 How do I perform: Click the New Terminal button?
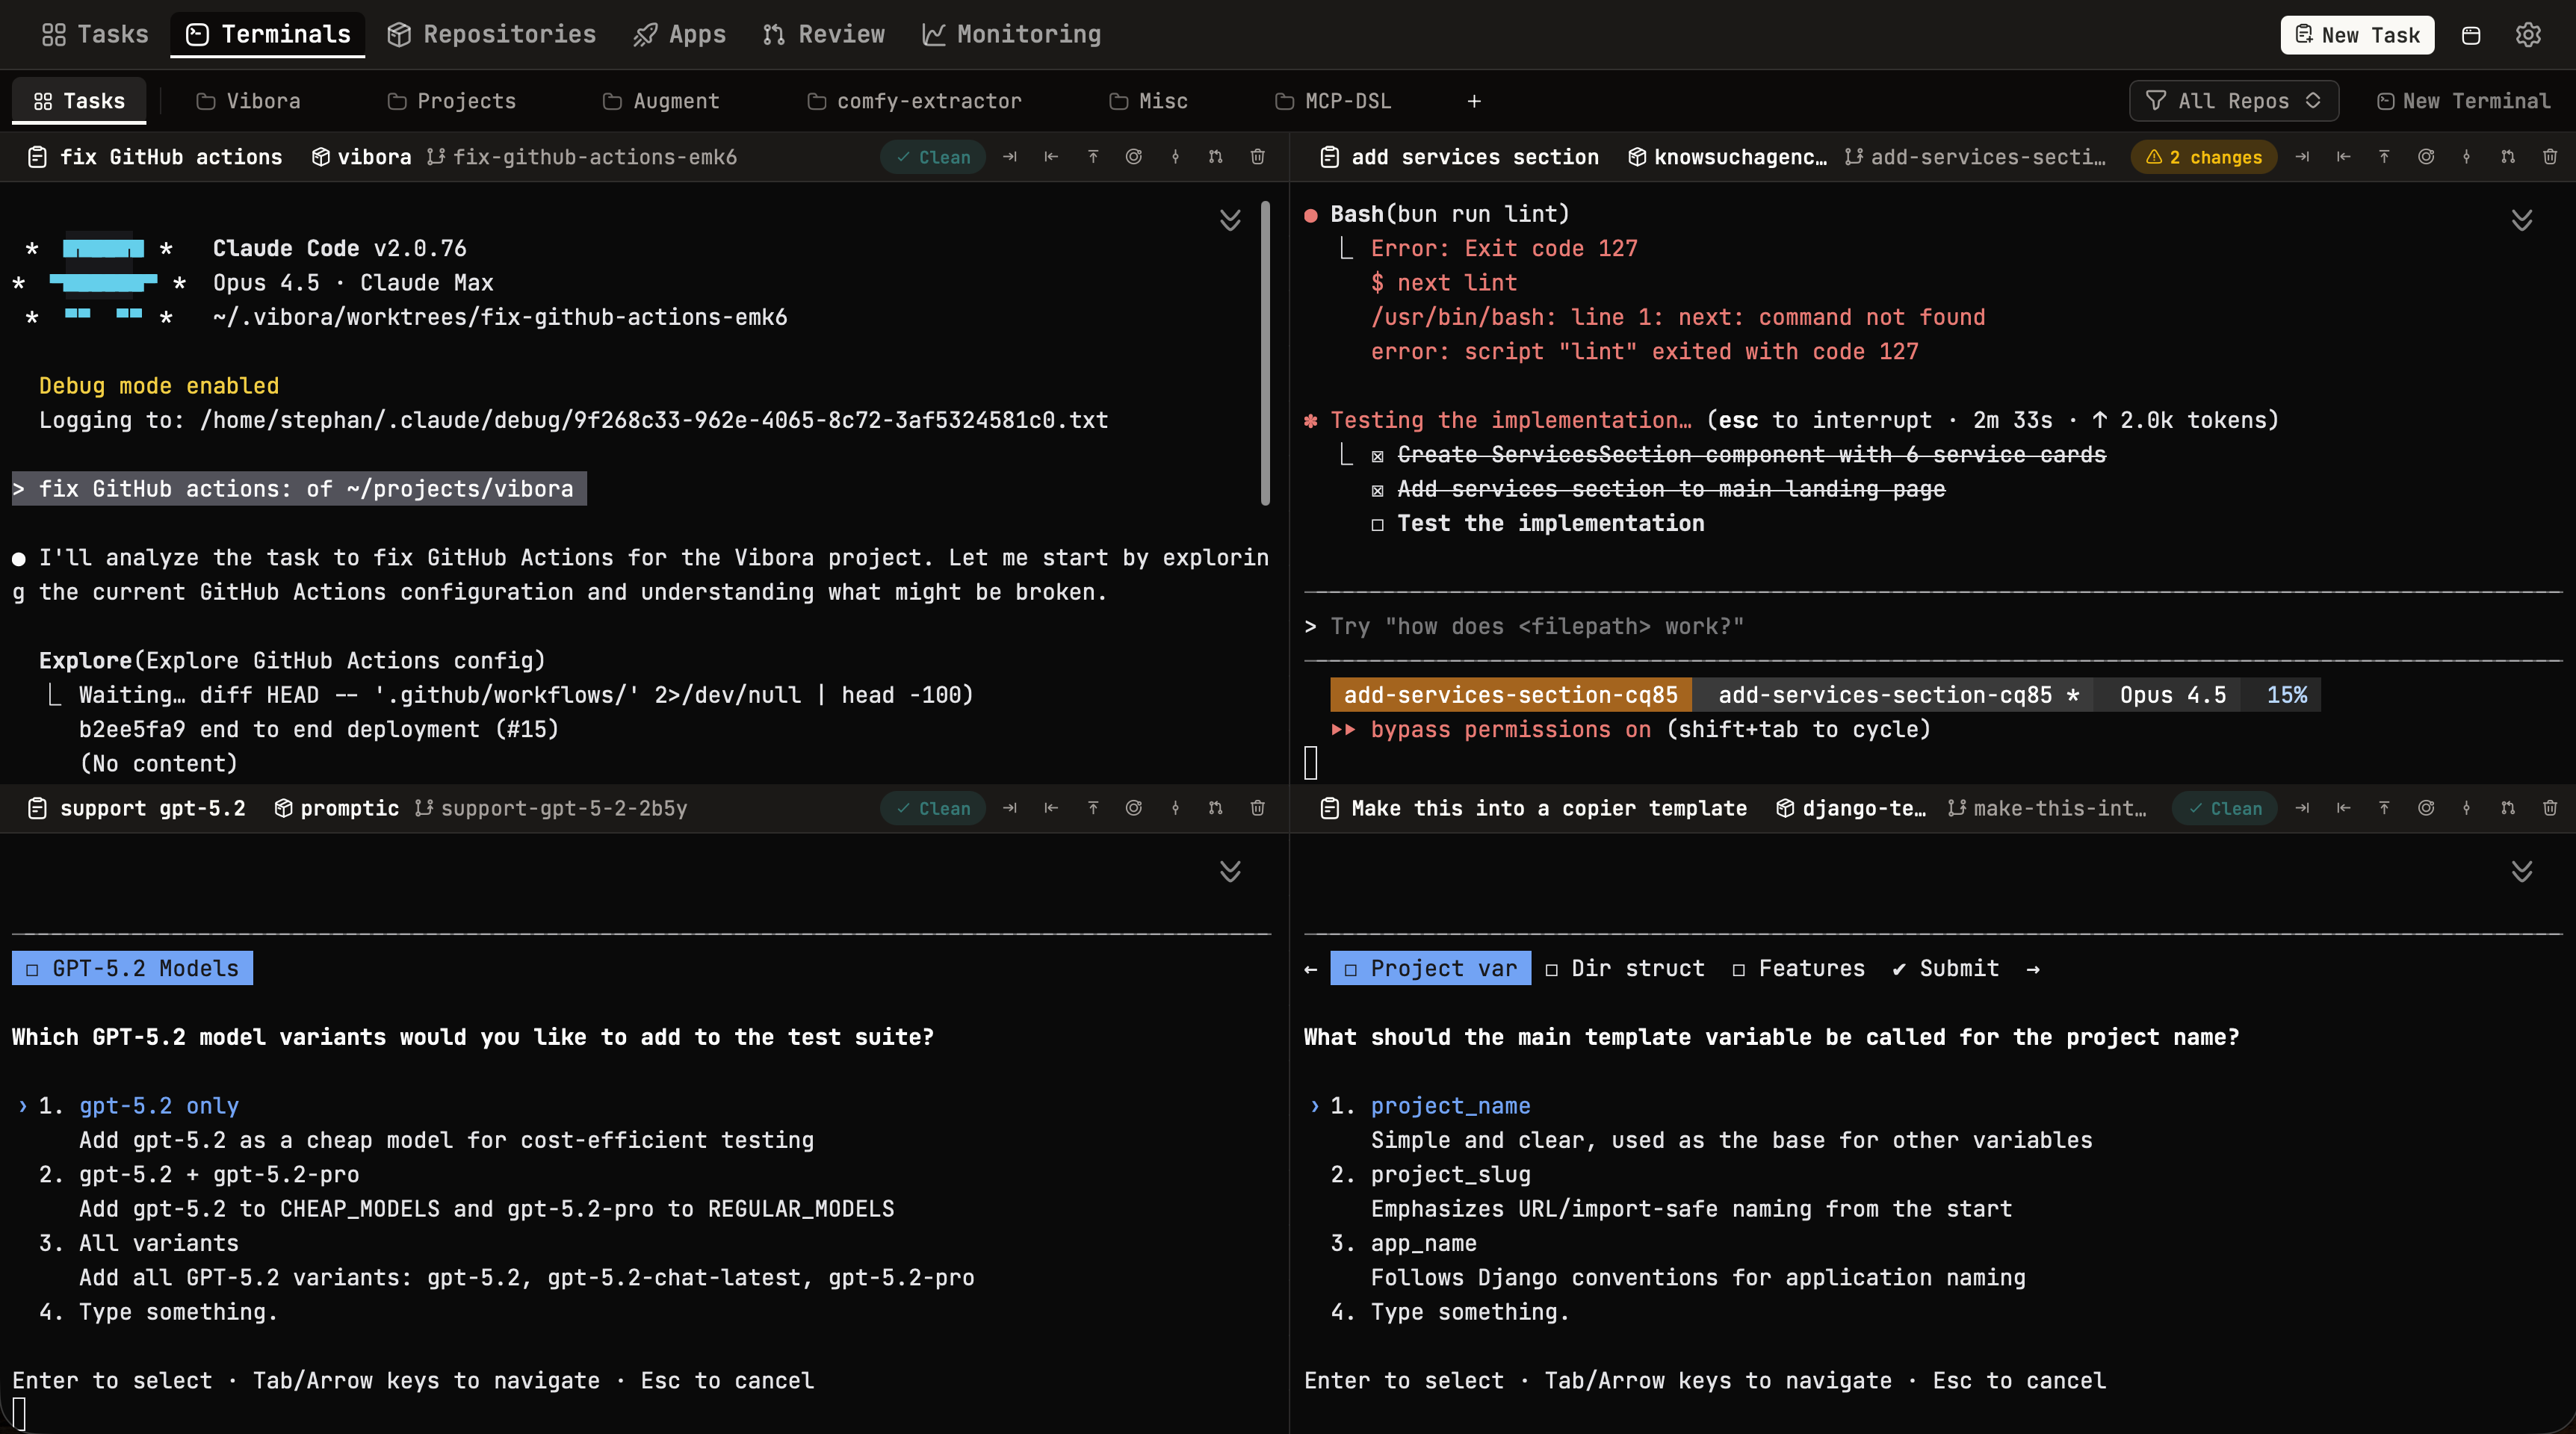[2464, 101]
